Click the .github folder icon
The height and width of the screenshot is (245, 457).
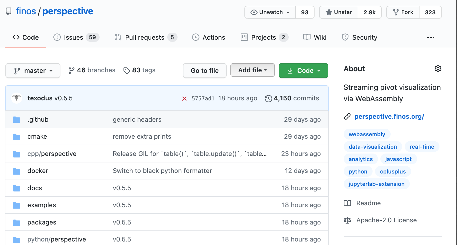coord(16,120)
